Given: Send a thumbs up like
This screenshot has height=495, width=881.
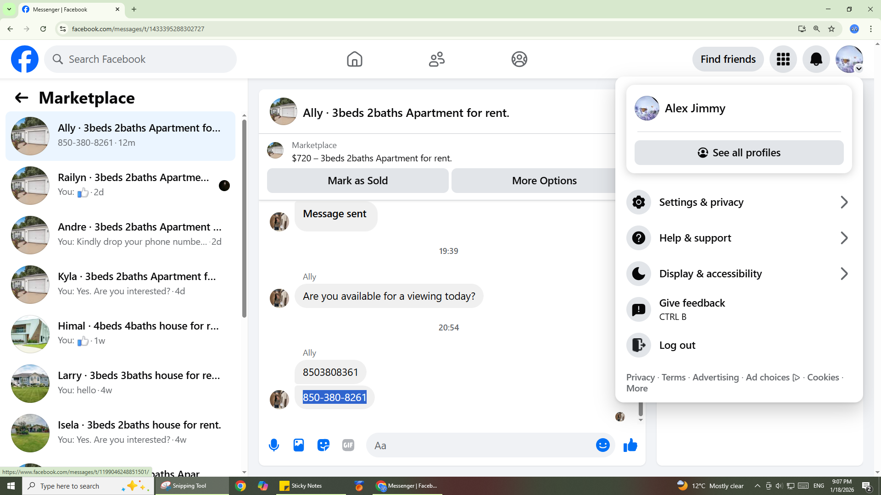Looking at the screenshot, I should [x=630, y=445].
